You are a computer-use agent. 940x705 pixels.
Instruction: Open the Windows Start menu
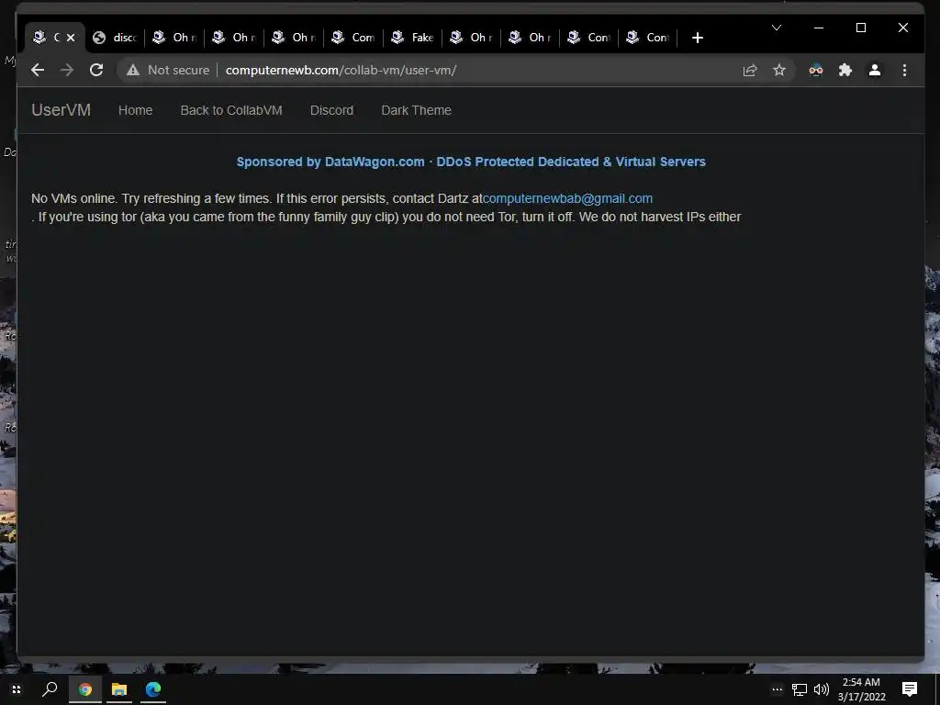pos(17,689)
